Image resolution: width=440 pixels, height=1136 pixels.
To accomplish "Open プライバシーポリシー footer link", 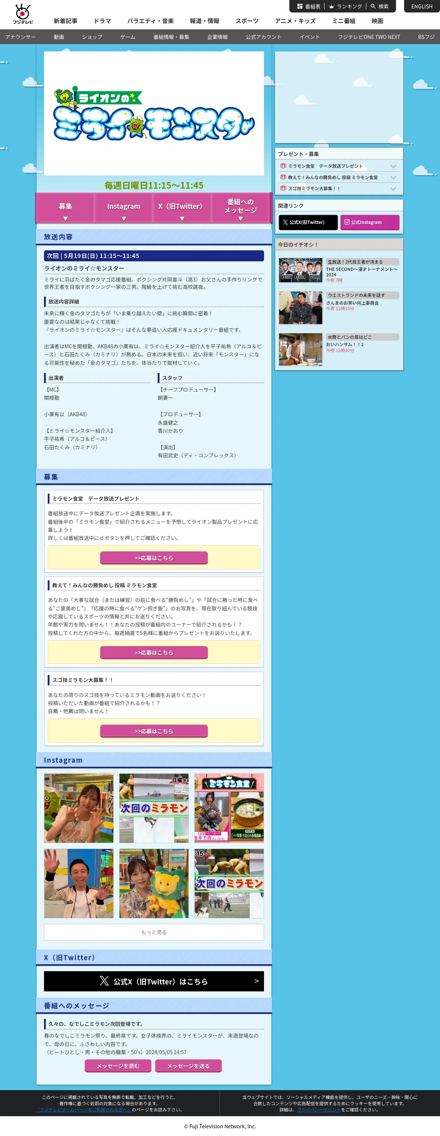I will click(x=318, y=1110).
